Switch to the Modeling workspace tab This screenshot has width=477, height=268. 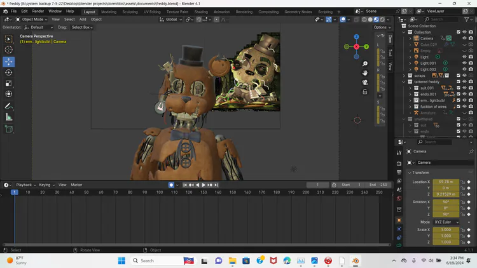coord(109,12)
